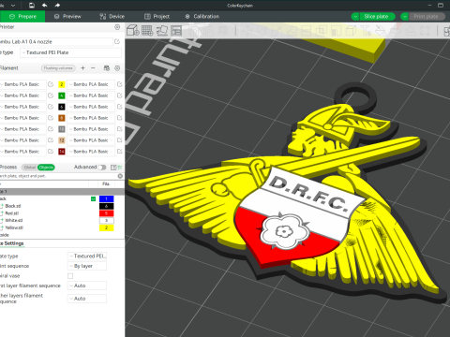This screenshot has height=337, width=450.
Task: Open Other layers filament sequence Auto dropdown
Action: (x=87, y=299)
